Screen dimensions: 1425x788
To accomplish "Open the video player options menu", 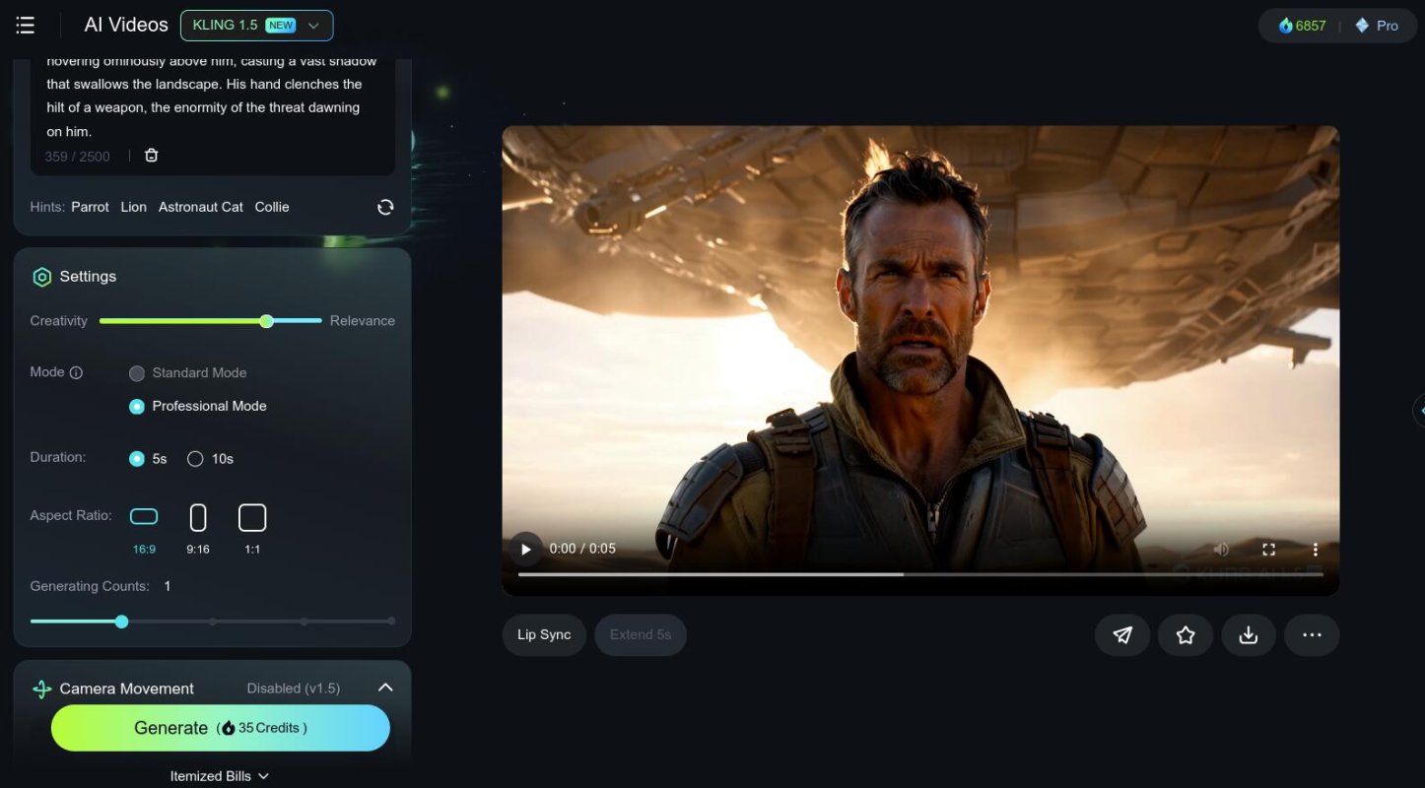I will 1315,550.
